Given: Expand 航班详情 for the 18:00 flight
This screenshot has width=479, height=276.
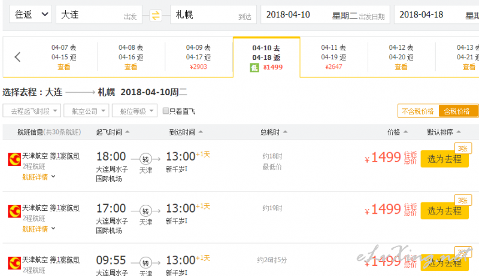Looking at the screenshot, I should (x=38, y=177).
